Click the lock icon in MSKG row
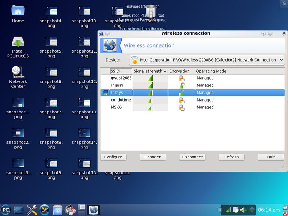 (181, 107)
